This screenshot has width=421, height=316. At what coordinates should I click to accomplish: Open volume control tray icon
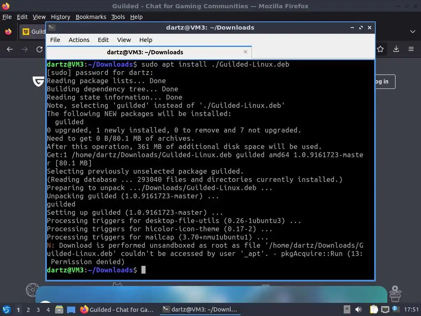[x=358, y=309]
